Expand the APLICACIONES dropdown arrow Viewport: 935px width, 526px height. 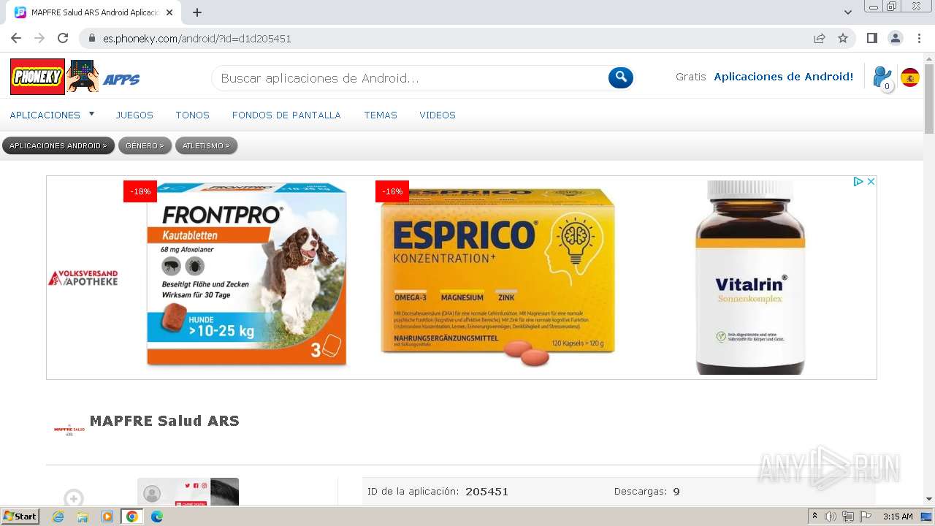[91, 114]
